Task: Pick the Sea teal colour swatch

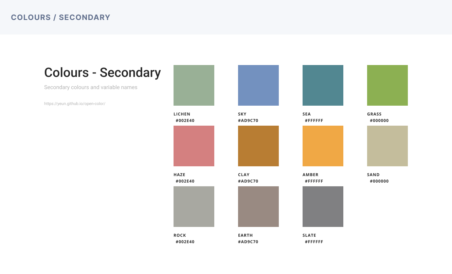Action: click(x=323, y=85)
